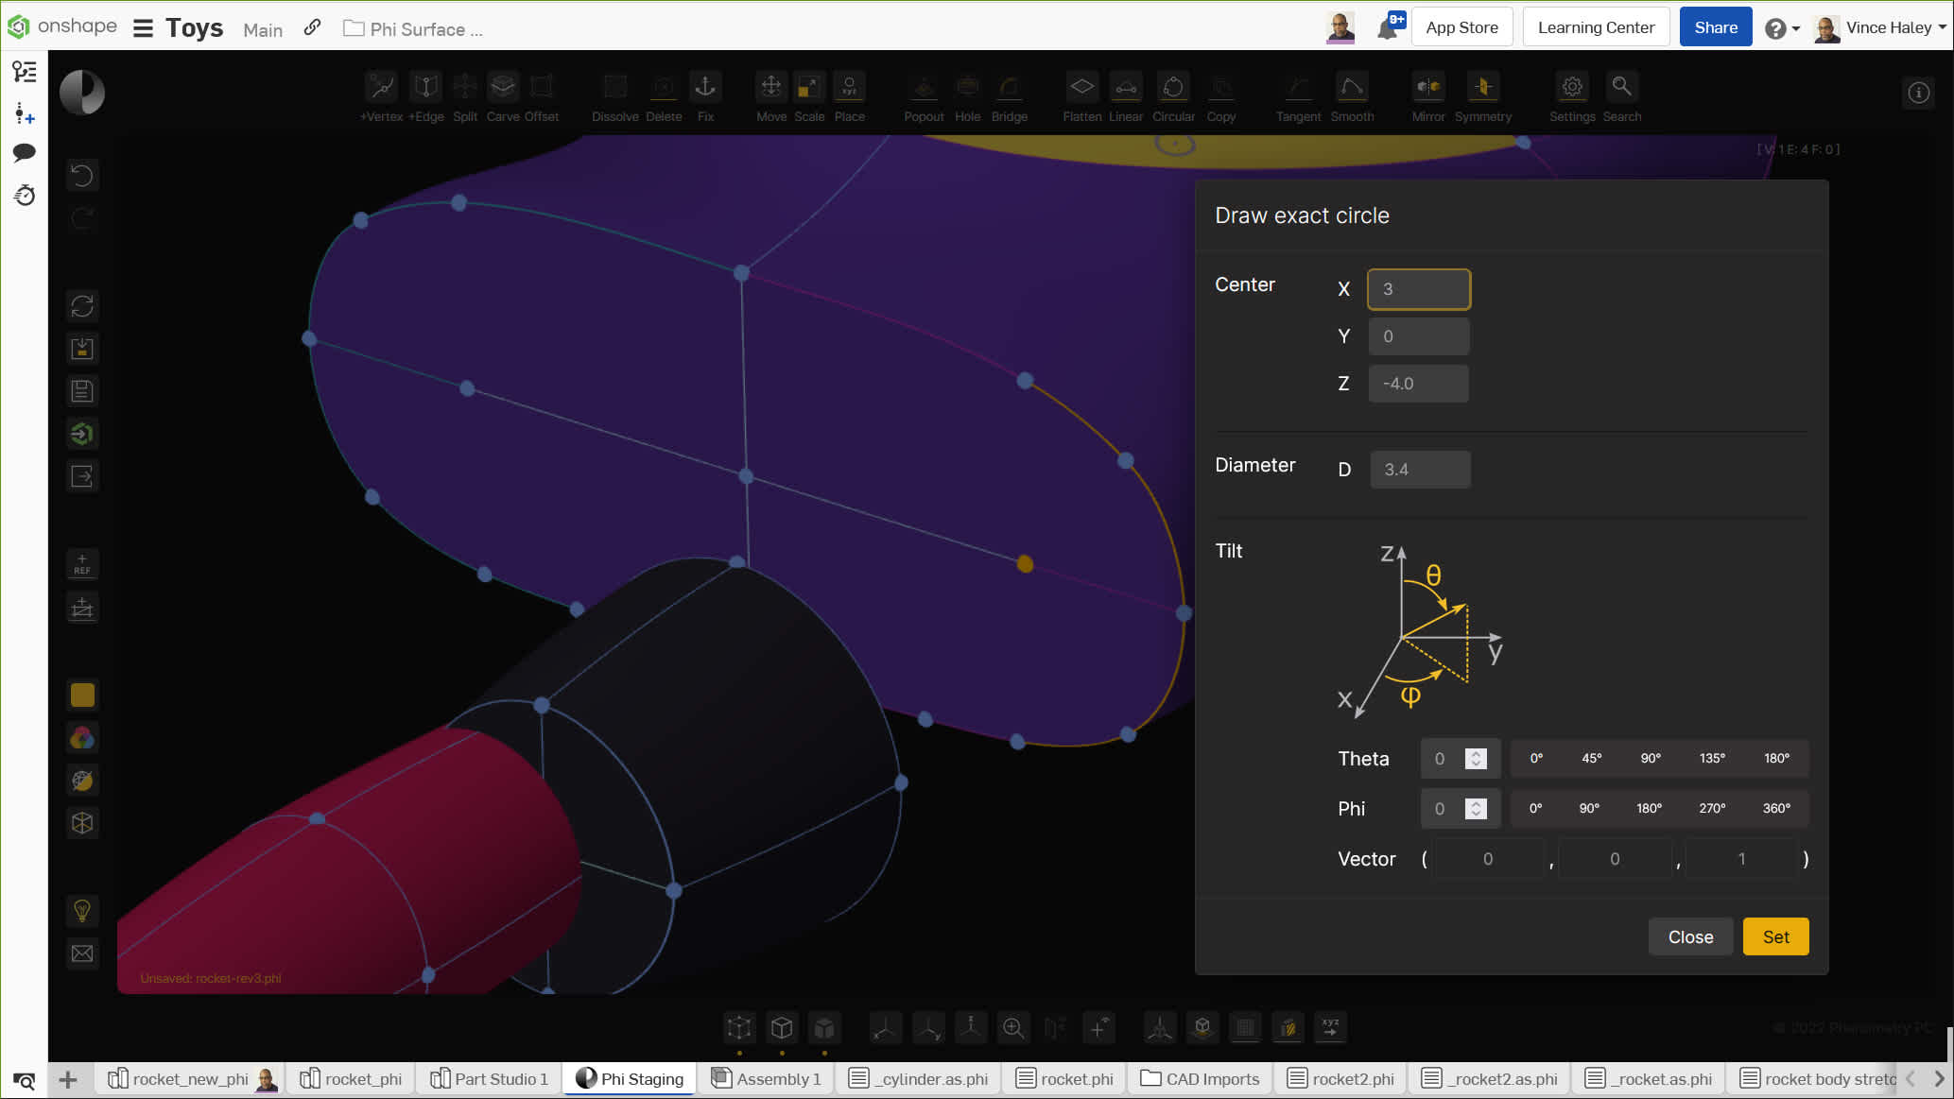Click the Fix anchor icon
Screen dimensions: 1954x1099
[705, 87]
